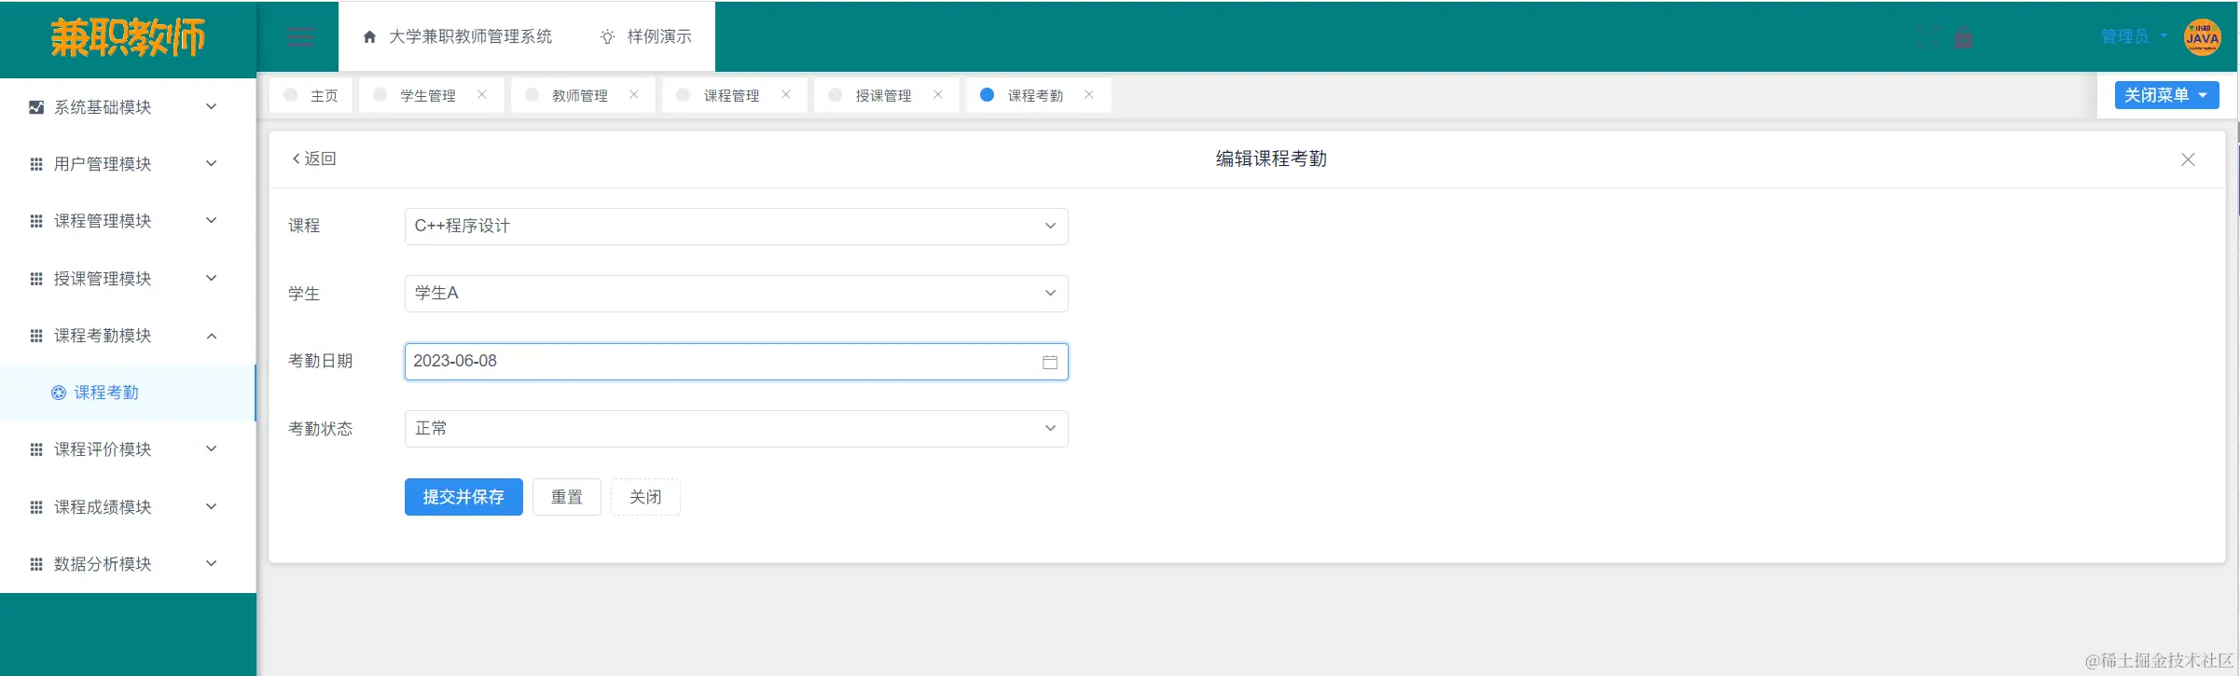Image resolution: width=2240 pixels, height=676 pixels.
Task: Click the 用户管理模块 menu label
Action: click(103, 164)
